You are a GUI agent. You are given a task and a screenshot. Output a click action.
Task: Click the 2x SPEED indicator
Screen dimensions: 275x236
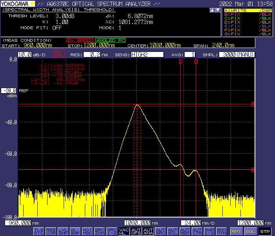(x=80, y=41)
